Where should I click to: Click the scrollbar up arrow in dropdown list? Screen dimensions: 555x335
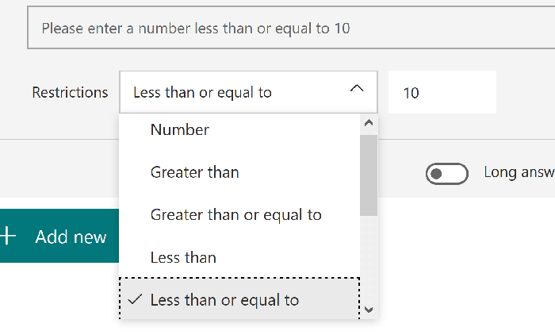tap(369, 123)
